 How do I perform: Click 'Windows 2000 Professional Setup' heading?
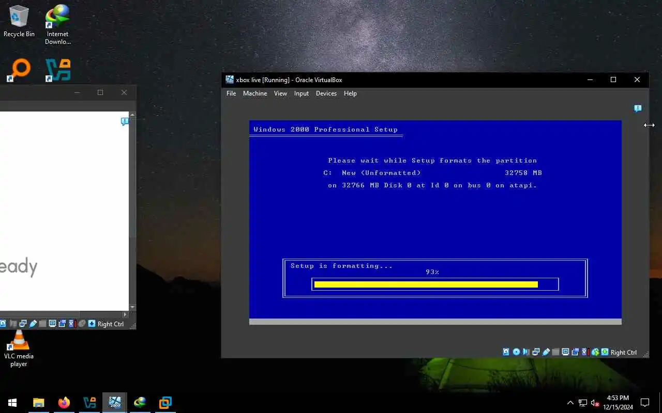click(326, 130)
